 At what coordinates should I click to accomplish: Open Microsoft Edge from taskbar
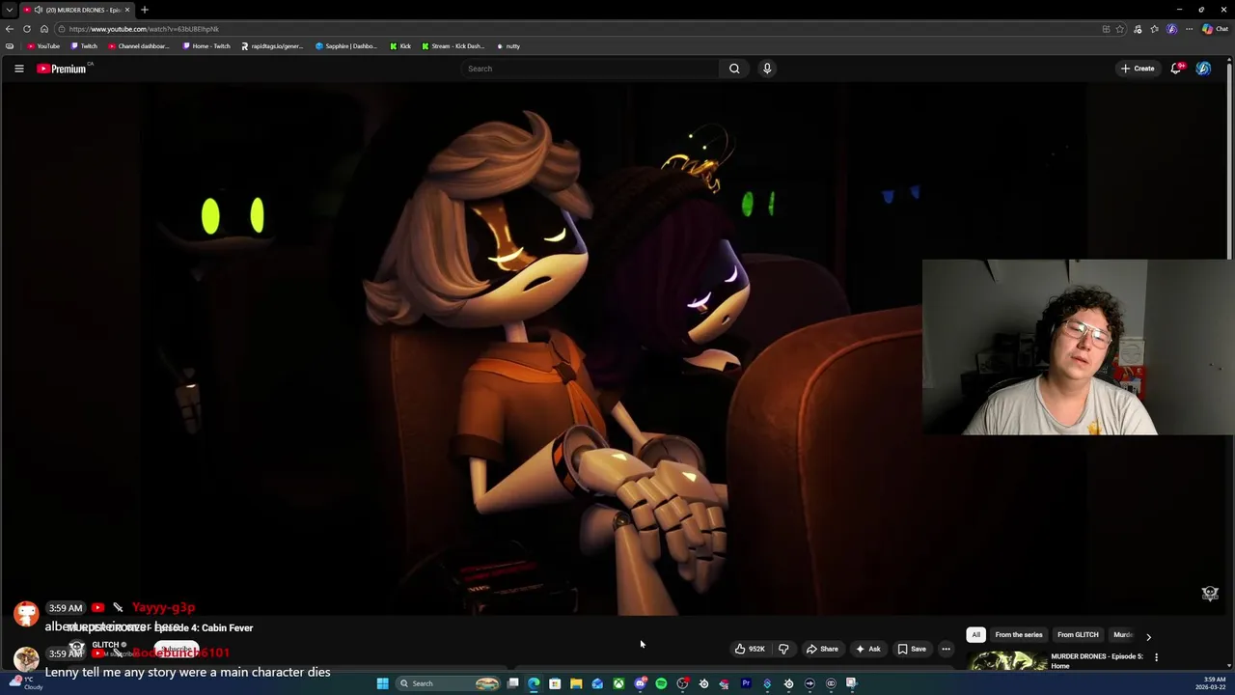534,683
